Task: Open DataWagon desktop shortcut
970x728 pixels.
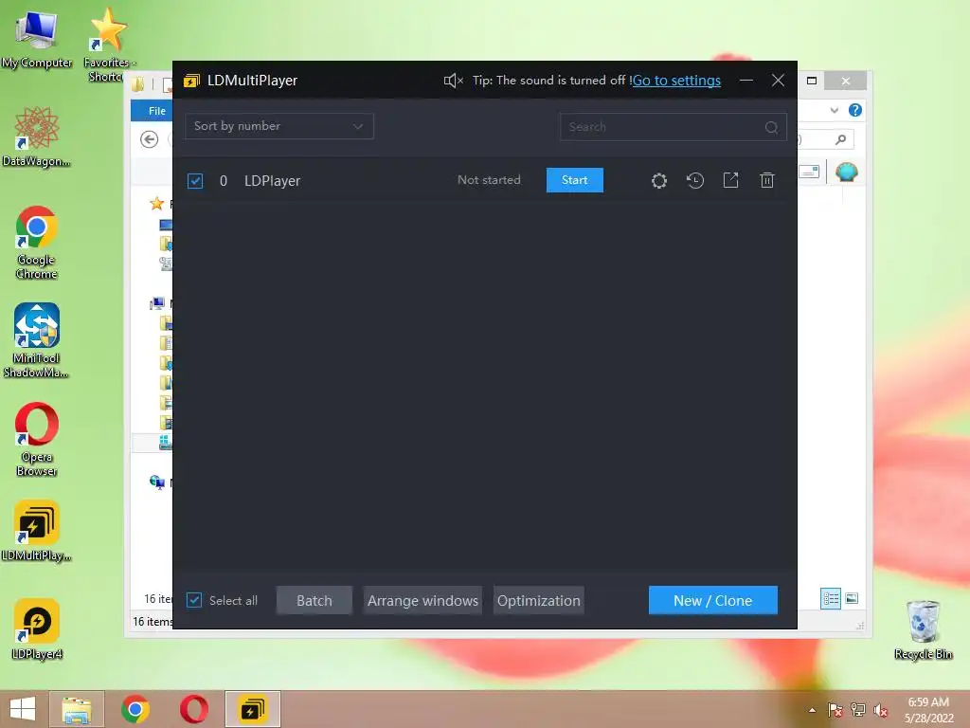Action: 37,136
